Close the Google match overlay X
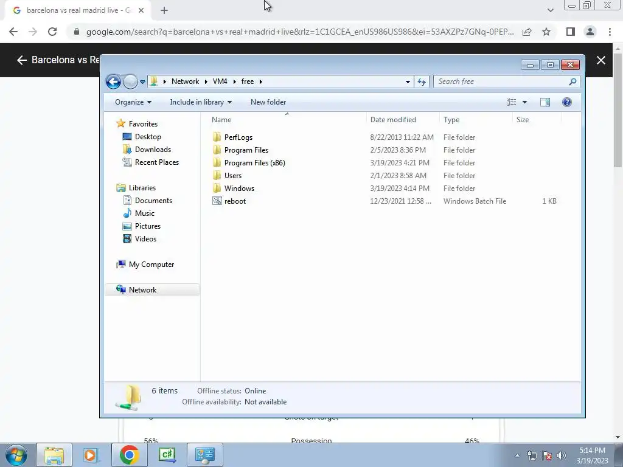The width and height of the screenshot is (623, 467). click(600, 60)
